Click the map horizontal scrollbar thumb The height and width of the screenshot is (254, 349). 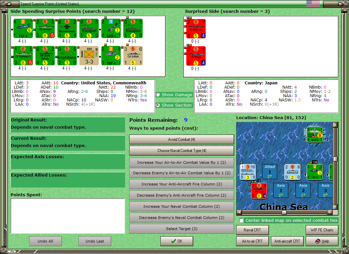point(284,212)
